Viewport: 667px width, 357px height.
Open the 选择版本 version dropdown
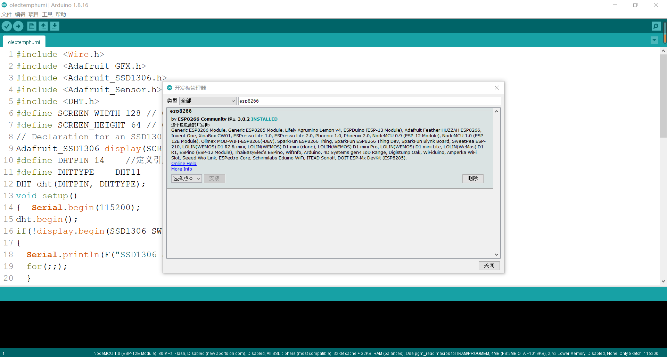click(186, 178)
